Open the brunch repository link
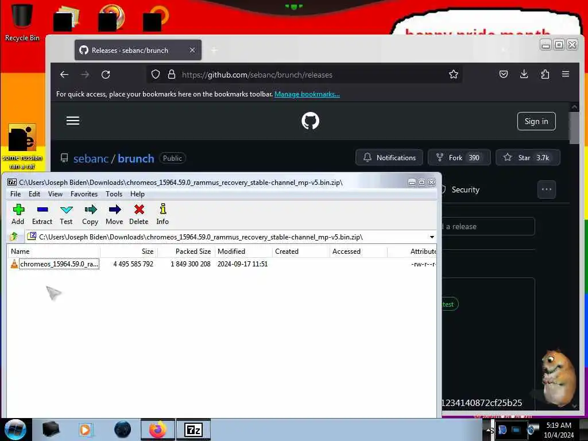588x441 pixels. (136, 158)
